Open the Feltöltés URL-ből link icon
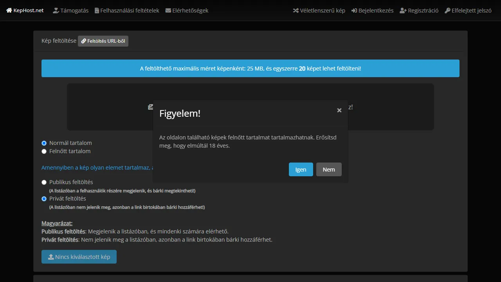Screen dimensions: 501x282 tap(83, 41)
